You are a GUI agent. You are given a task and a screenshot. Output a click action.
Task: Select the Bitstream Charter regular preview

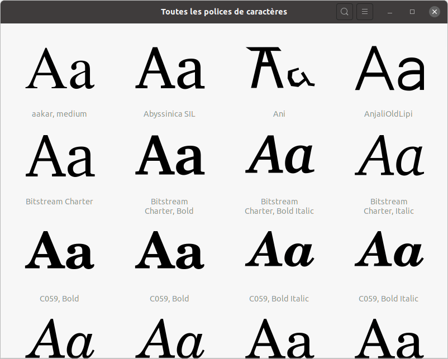click(x=59, y=156)
